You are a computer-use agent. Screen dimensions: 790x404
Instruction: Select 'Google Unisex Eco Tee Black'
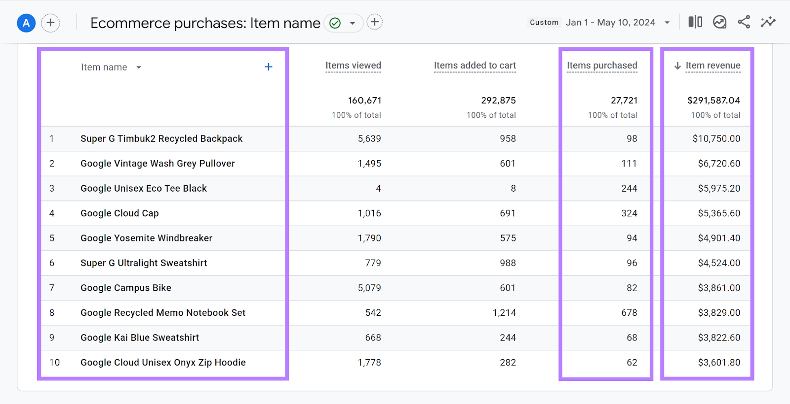144,189
